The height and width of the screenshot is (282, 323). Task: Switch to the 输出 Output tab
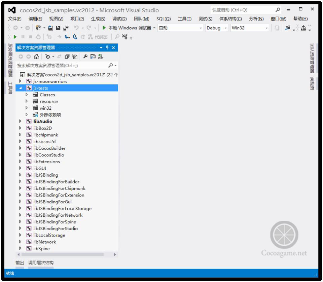[20, 262]
